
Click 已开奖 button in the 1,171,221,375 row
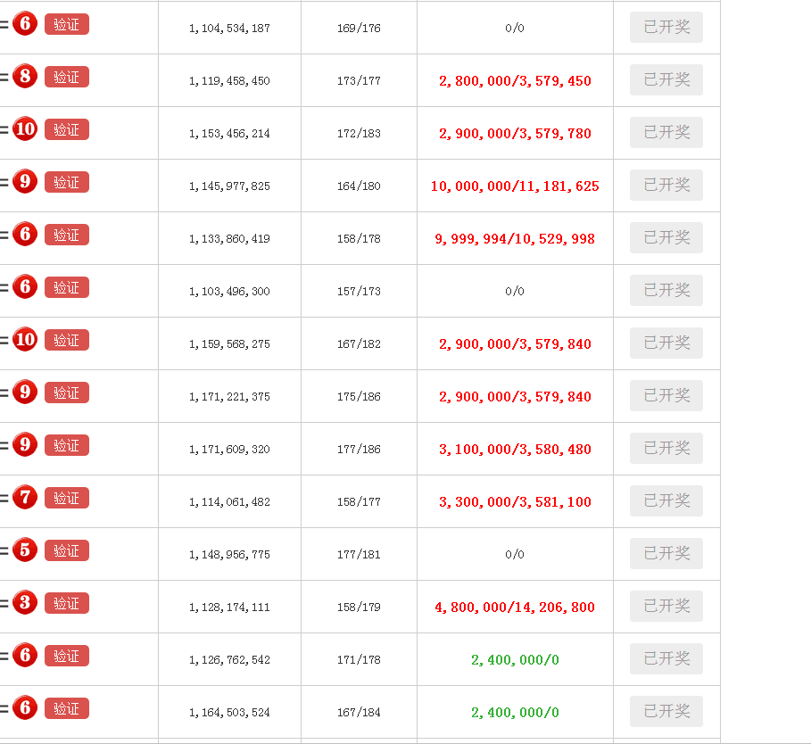pos(666,396)
